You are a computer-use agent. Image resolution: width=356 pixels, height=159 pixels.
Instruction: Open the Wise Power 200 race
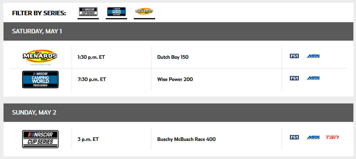[175, 79]
